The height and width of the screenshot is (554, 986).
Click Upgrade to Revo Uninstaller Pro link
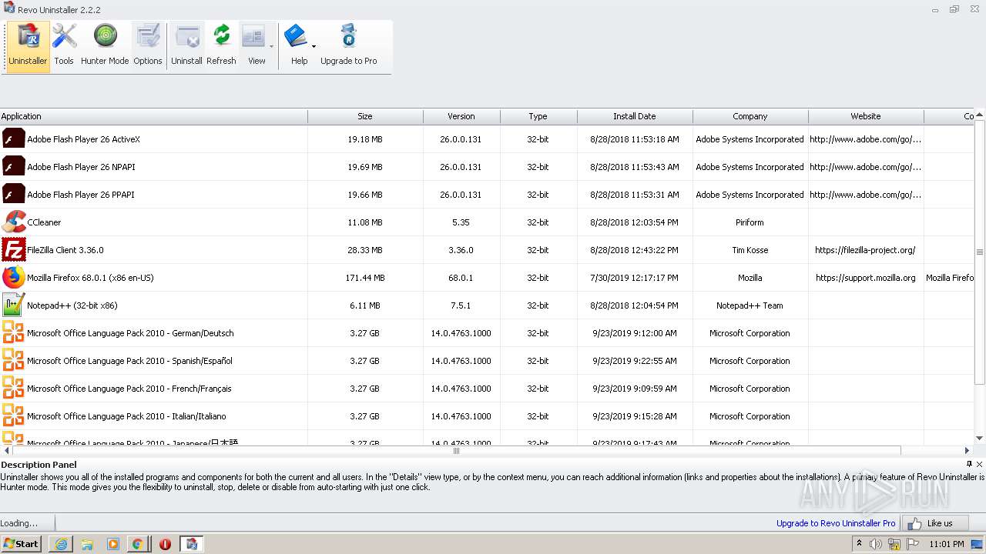pyautogui.click(x=836, y=523)
